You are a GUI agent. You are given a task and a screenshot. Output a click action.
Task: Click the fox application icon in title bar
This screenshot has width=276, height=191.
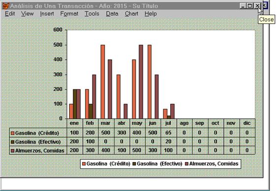[5, 6]
